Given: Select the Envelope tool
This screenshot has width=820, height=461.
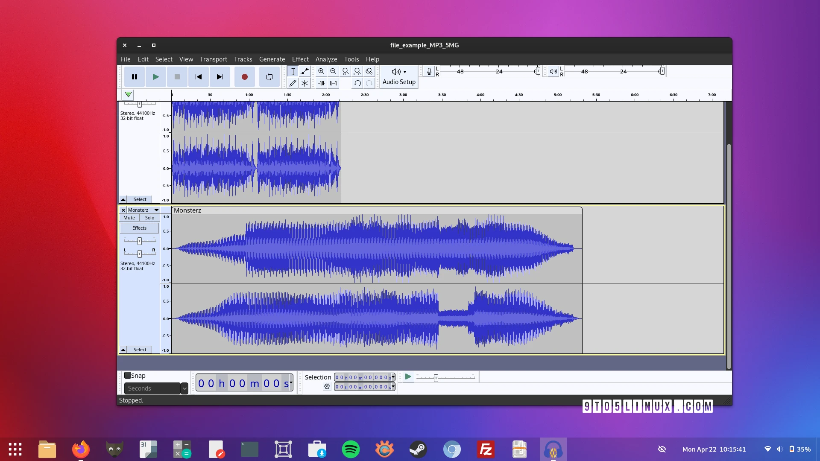Looking at the screenshot, I should click(305, 71).
